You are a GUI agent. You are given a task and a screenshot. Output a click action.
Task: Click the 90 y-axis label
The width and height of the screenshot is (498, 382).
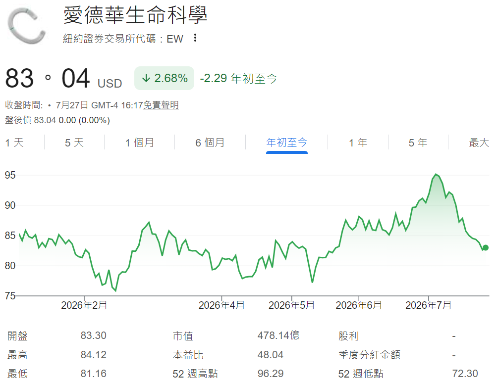[10, 205]
